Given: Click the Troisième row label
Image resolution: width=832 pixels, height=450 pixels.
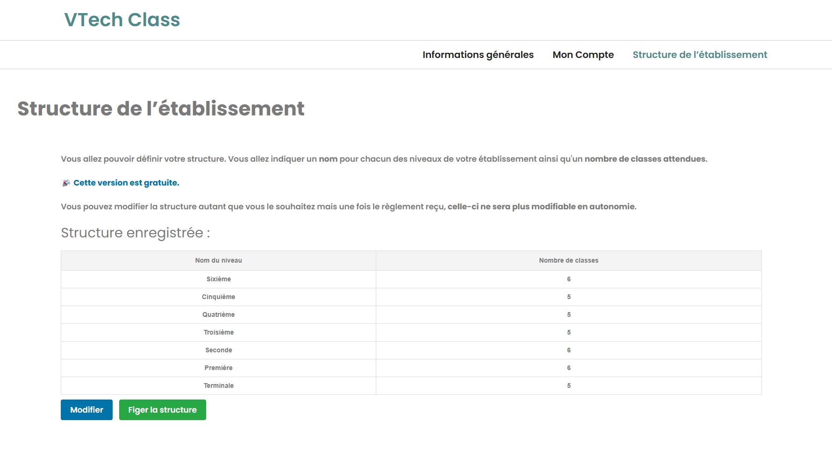Looking at the screenshot, I should (x=218, y=332).
